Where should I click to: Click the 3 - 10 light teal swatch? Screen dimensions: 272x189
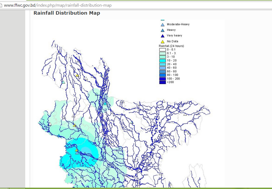(162, 57)
